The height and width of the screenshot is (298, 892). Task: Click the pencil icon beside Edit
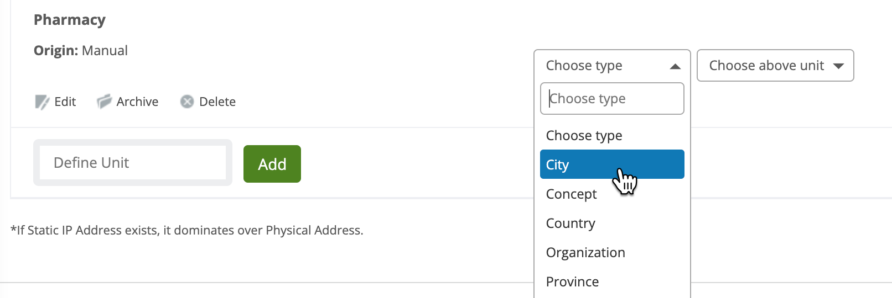(42, 102)
